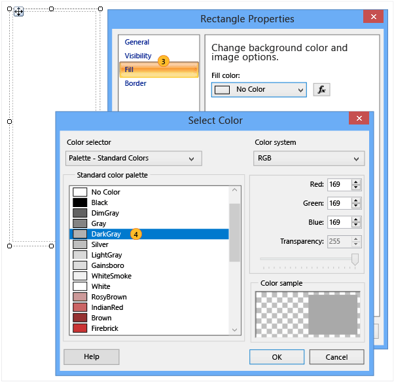Open the expression fx button for fill color
This screenshot has width=394, height=382.
coord(321,90)
